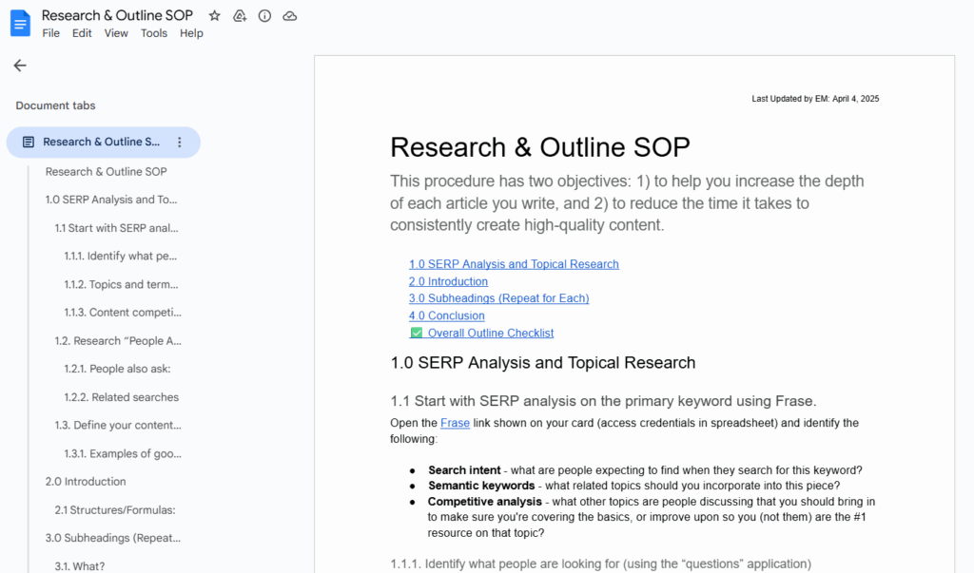Jump to the Overall Outline Checklist link
This screenshot has height=573, width=974.
coord(490,334)
